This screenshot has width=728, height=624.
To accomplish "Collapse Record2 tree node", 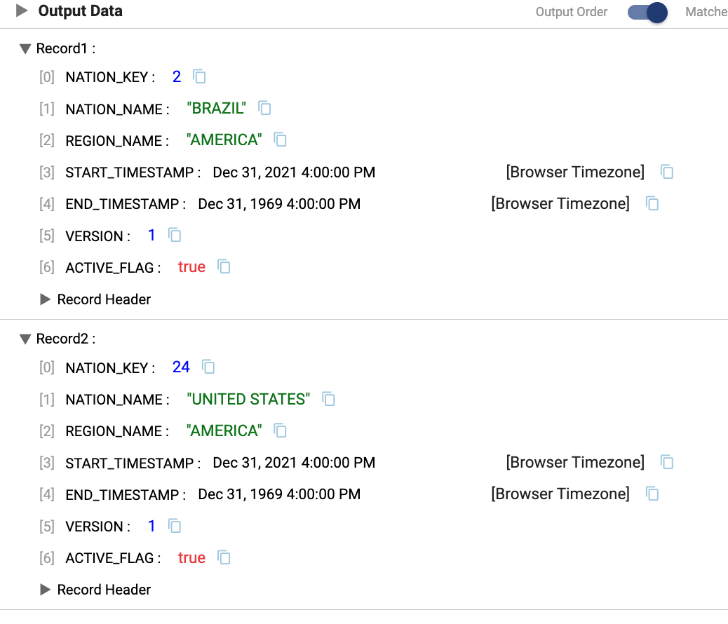I will pyautogui.click(x=25, y=339).
